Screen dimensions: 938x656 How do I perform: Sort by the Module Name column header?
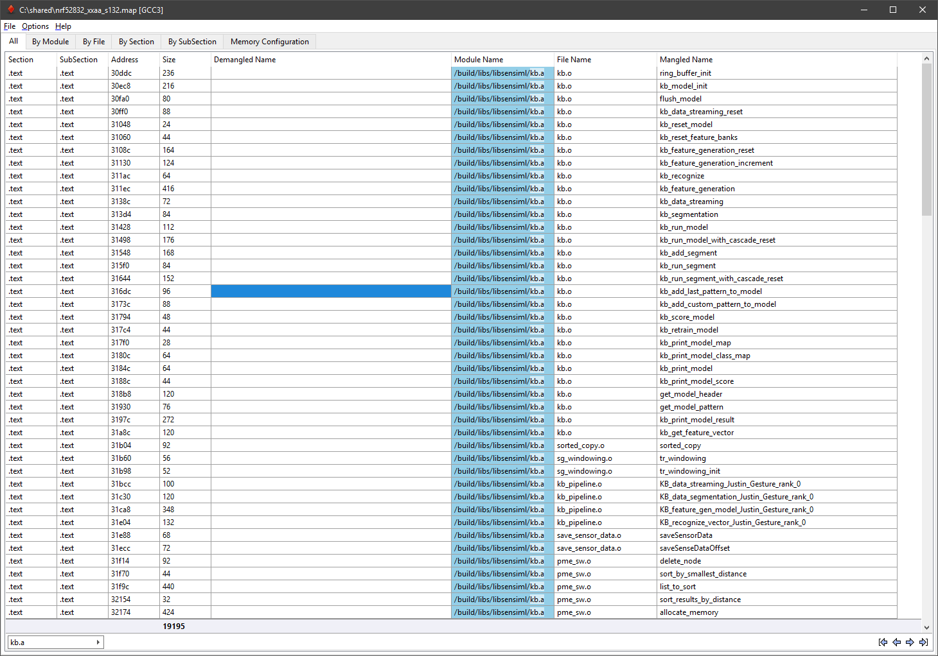(x=502, y=60)
